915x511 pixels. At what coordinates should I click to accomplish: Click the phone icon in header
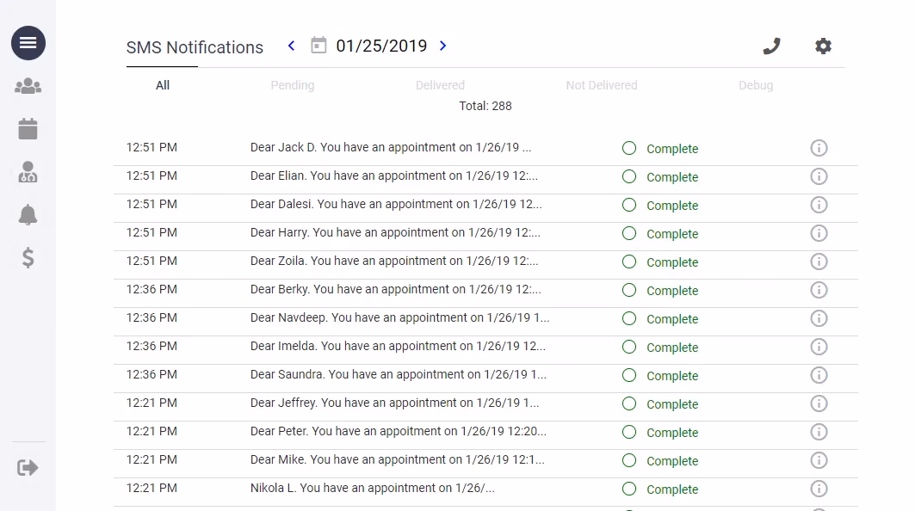pyautogui.click(x=772, y=46)
